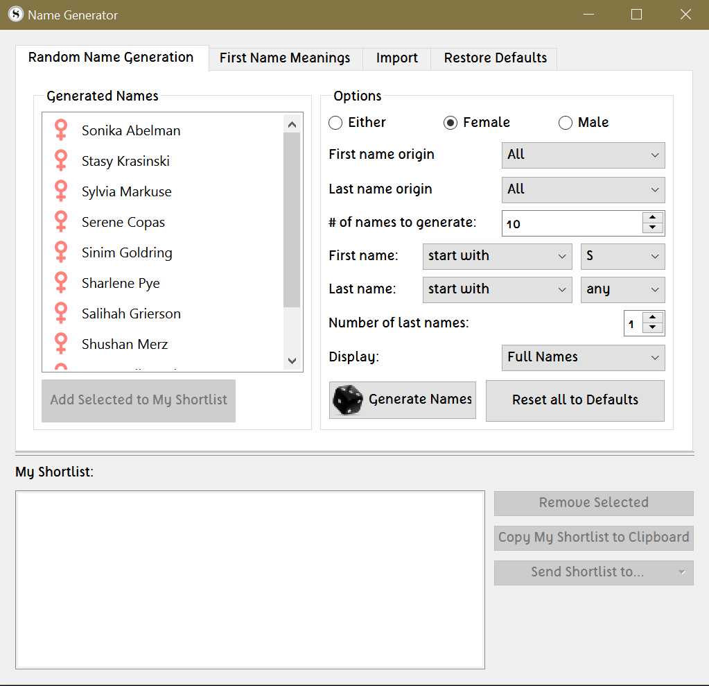Switch to Random Name Generation tab

pyautogui.click(x=111, y=58)
